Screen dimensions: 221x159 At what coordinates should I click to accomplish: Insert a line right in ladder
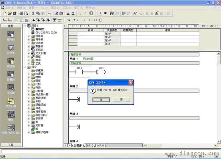[84, 20]
